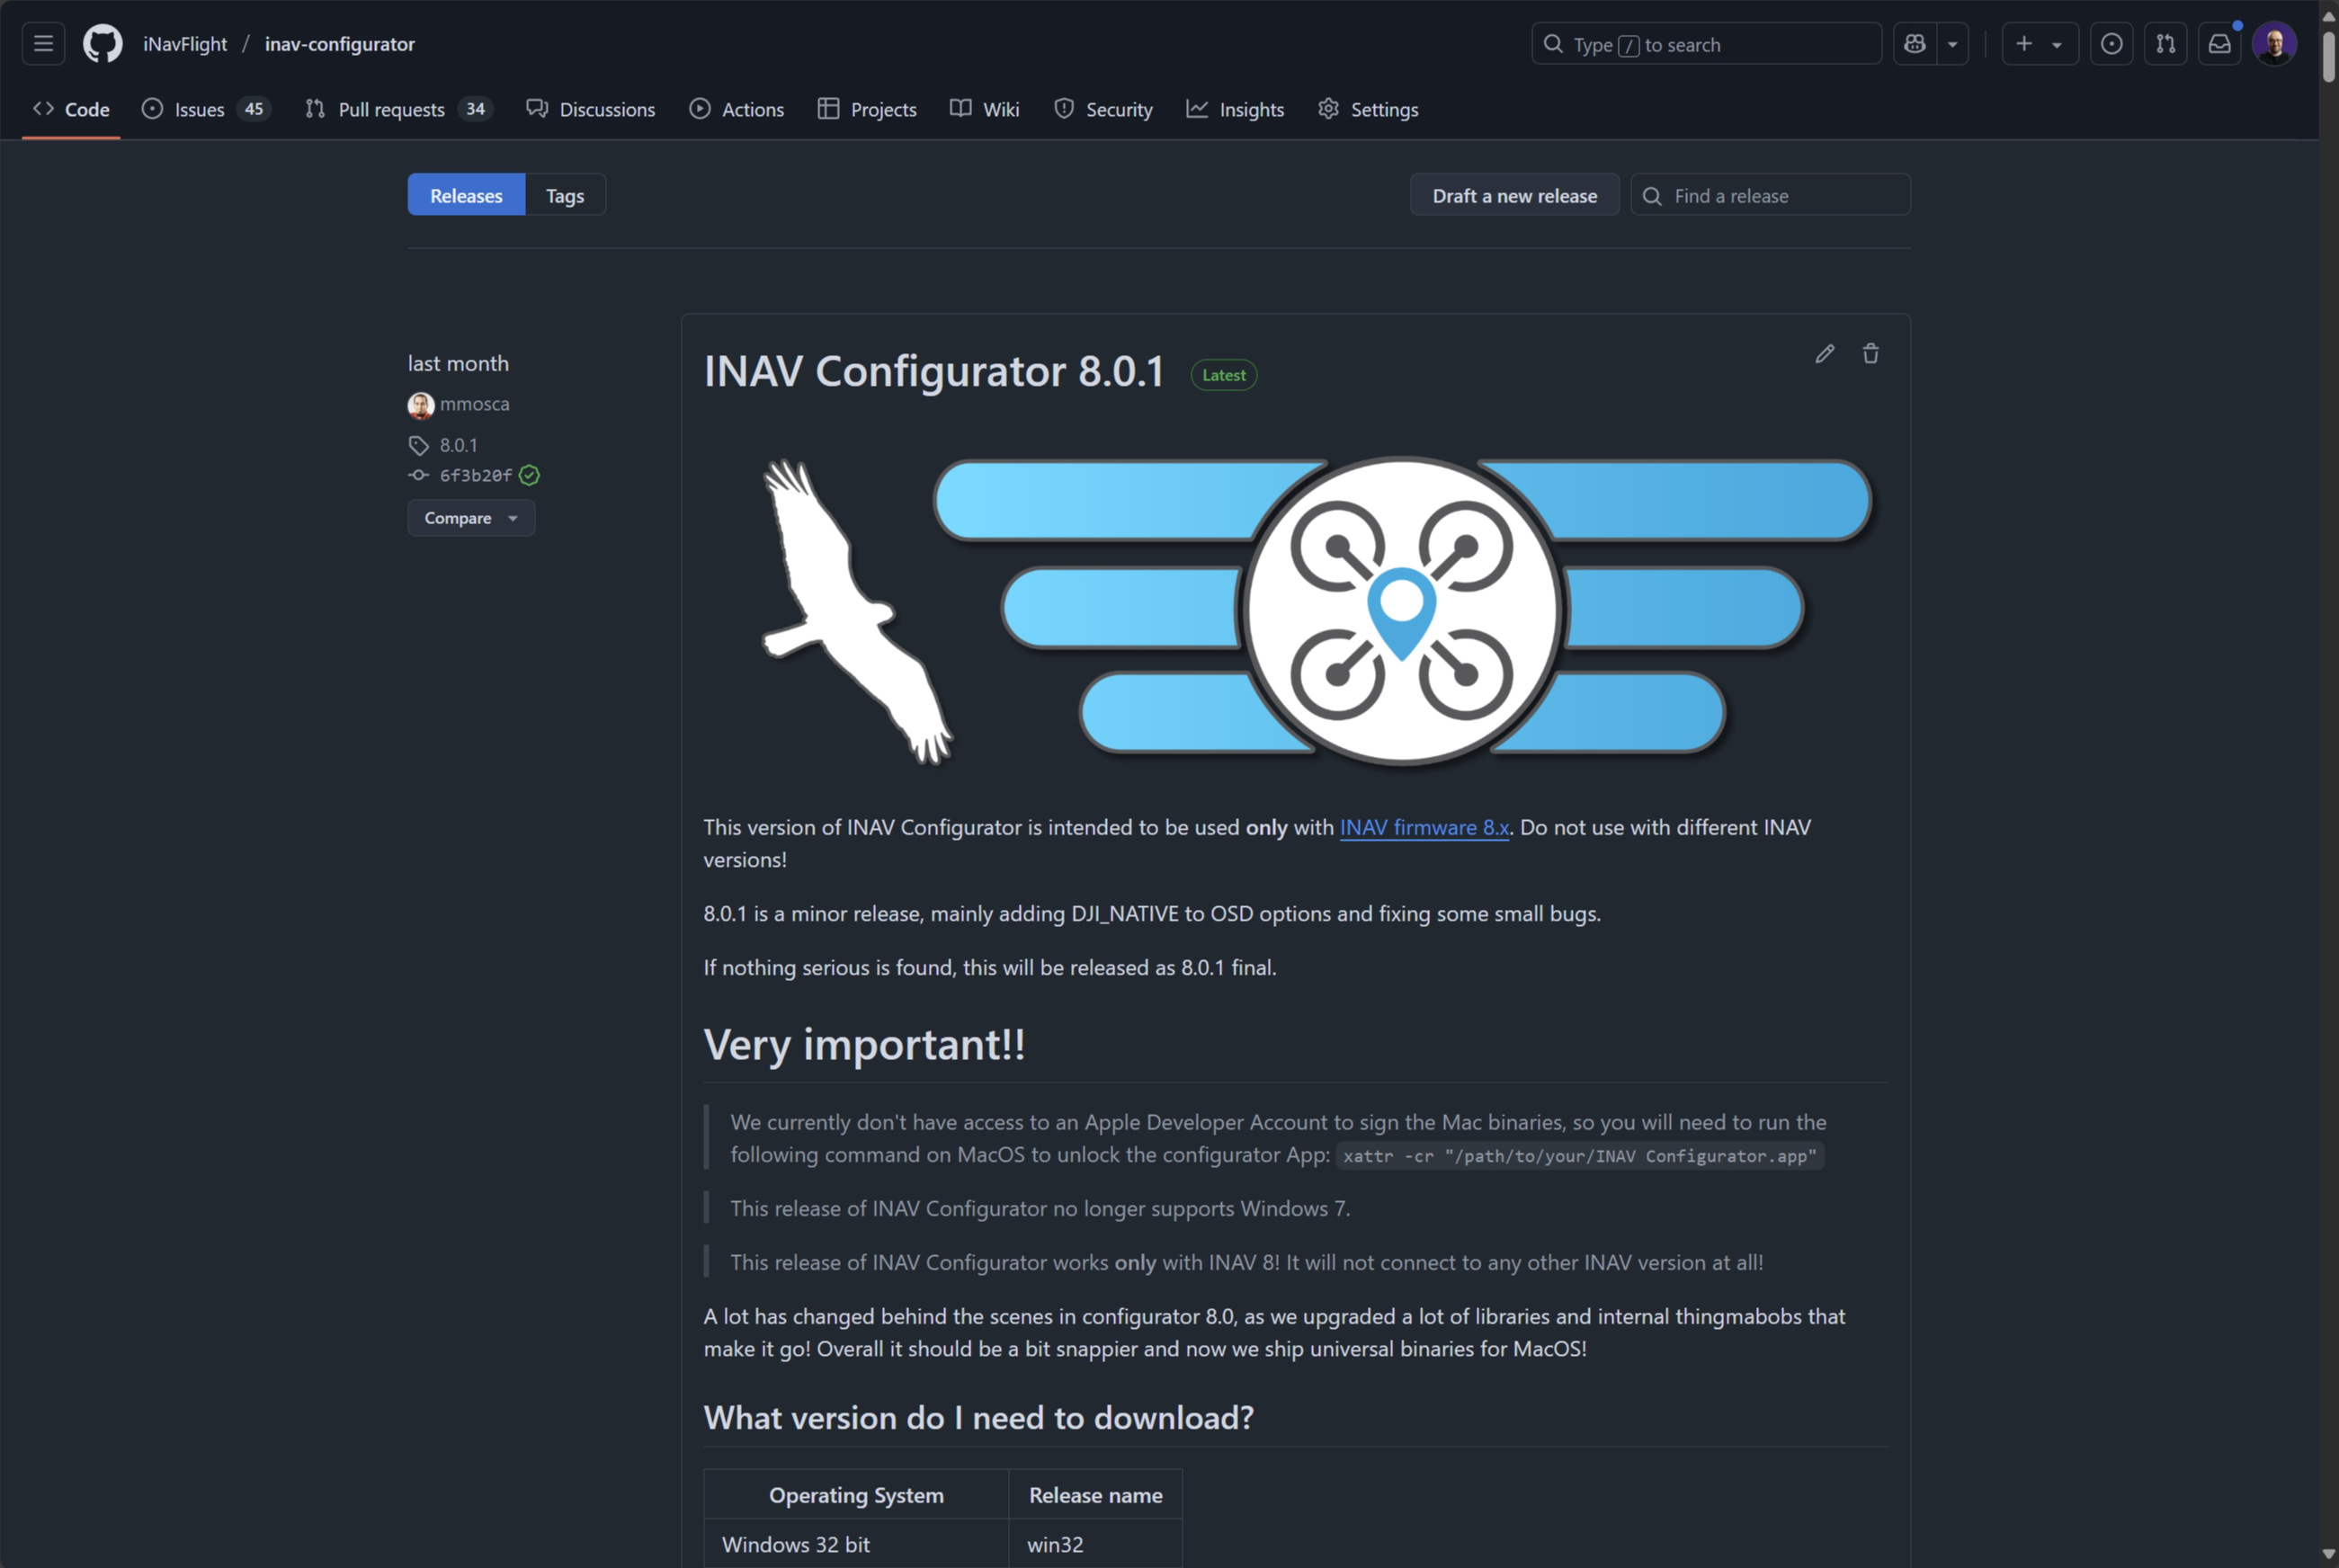Screen dimensions: 2339x1568
Task: Open the Pull requests tab
Action: click(398, 109)
